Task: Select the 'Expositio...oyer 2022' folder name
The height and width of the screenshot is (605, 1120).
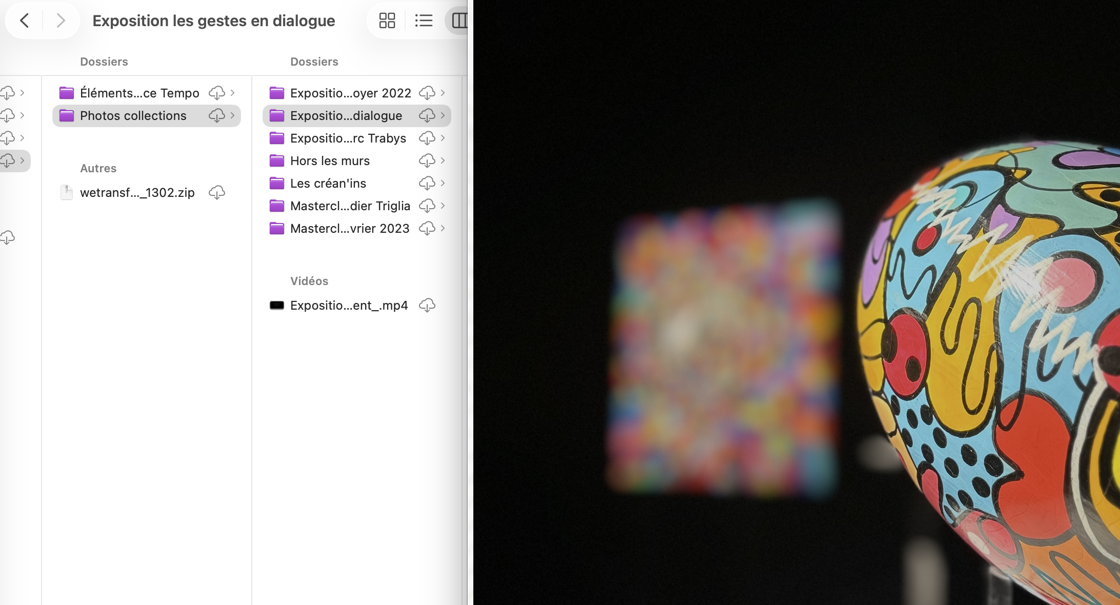Action: click(x=351, y=93)
